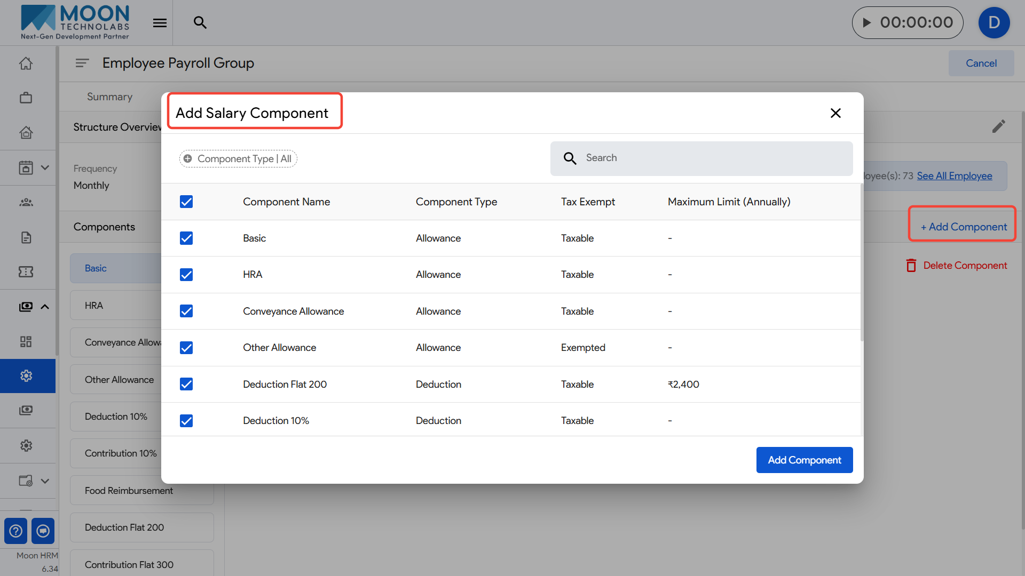
Task: Click the search magnifier icon in the top bar
Action: pyautogui.click(x=200, y=22)
